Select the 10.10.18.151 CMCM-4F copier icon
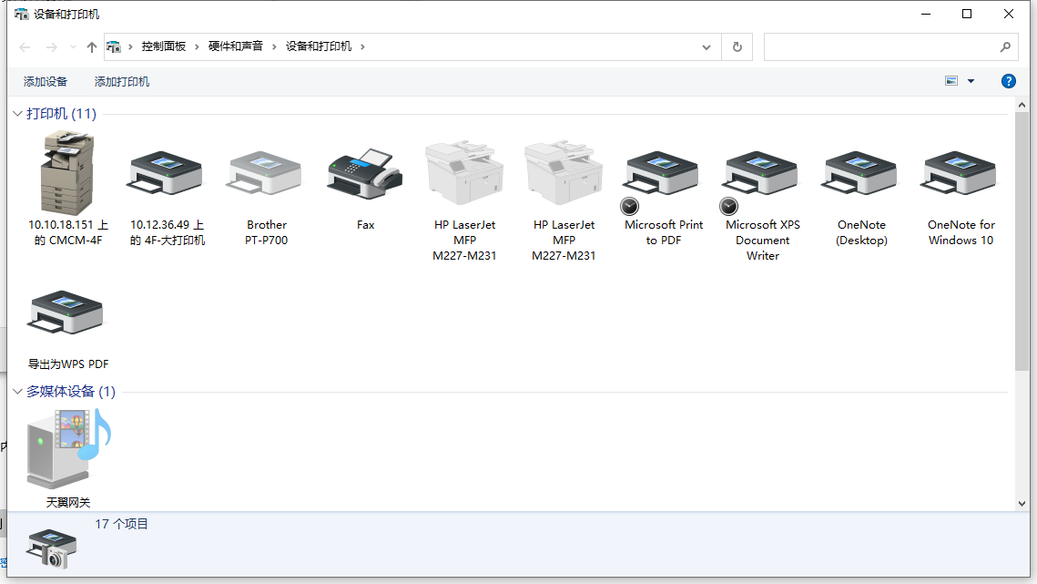Screen dimensions: 1037x584 [67, 173]
